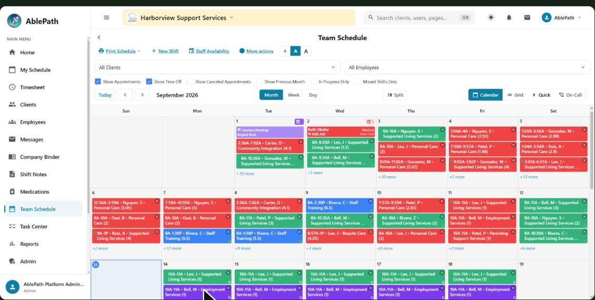Screen dimensions: 595x300
Task: Expand +9 more on September 8
Action: [x=243, y=248]
